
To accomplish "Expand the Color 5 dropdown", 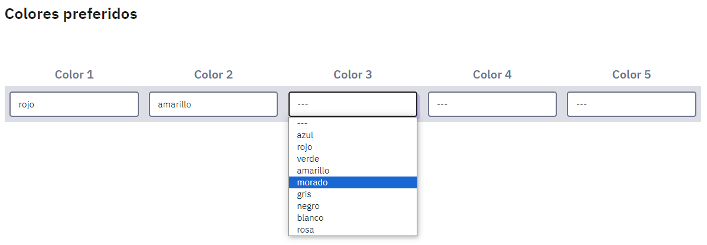I will pos(631,104).
